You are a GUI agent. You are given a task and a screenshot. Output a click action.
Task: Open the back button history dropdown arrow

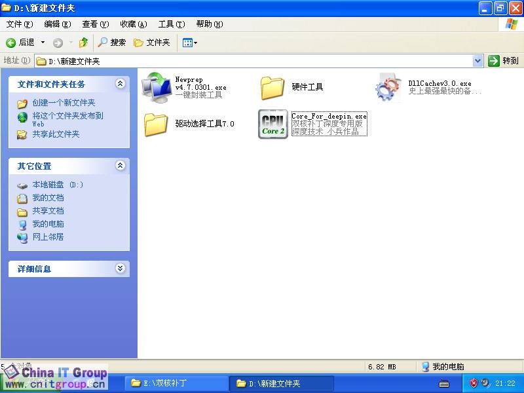coord(43,43)
